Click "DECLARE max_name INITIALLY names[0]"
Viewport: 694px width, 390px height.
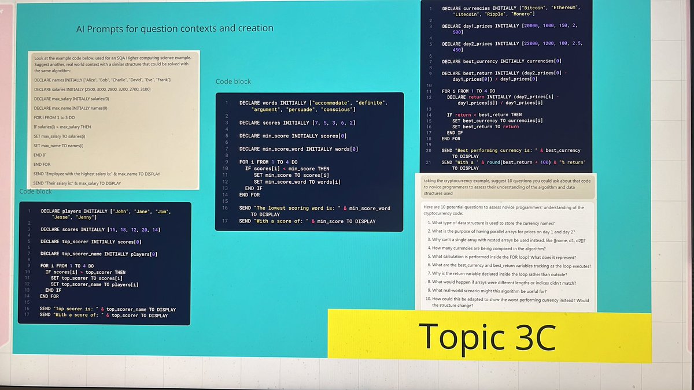[x=71, y=108]
